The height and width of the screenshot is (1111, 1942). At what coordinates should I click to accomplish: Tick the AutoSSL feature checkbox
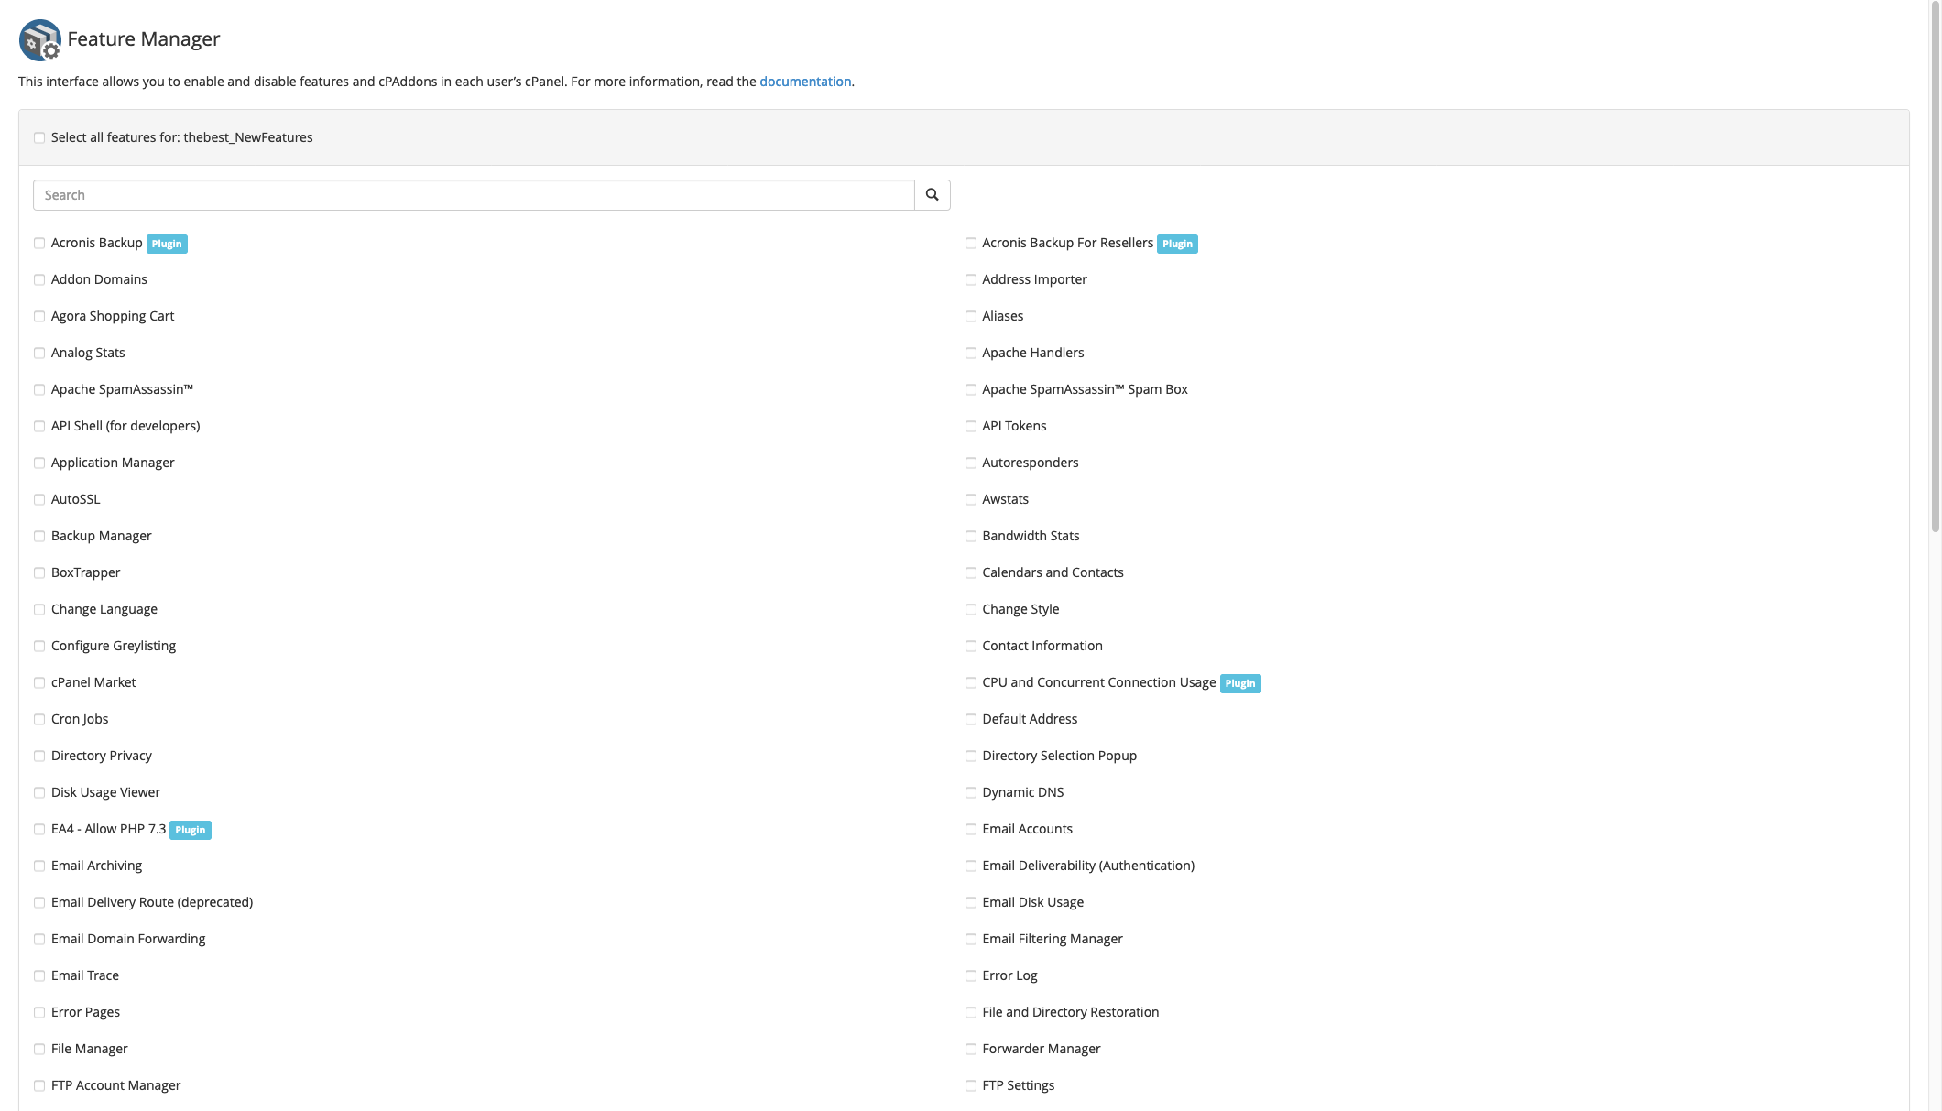pos(39,500)
